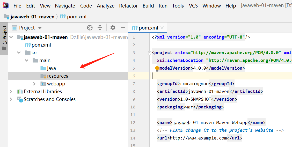The height and width of the screenshot is (147, 292).
Task: Open the Refactor menu
Action: pyautogui.click(x=128, y=6)
